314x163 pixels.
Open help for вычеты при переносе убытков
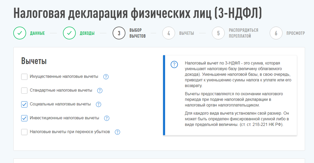pos(117,132)
